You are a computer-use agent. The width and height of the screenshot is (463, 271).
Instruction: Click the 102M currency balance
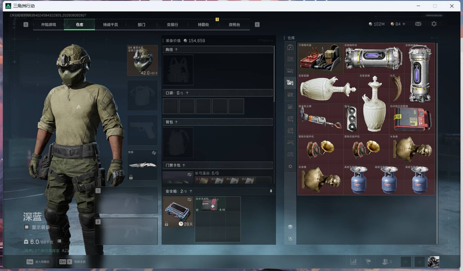[377, 24]
